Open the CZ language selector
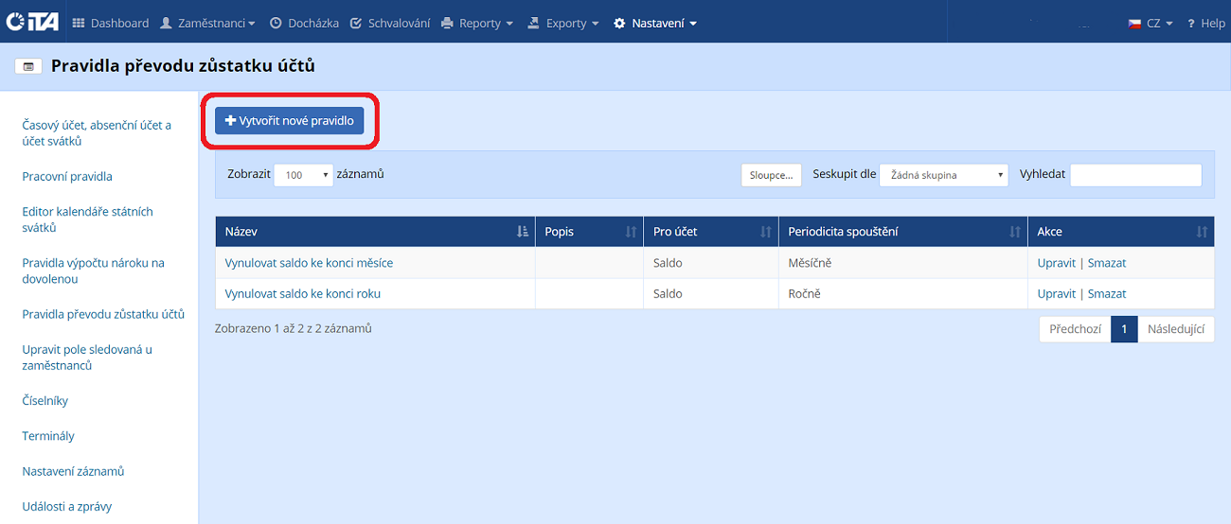 [1151, 23]
